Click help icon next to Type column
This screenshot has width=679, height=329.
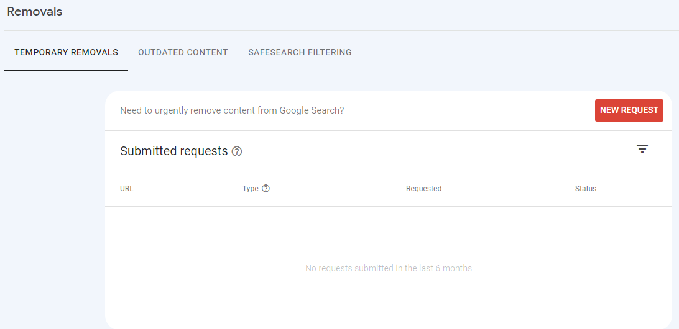click(266, 189)
